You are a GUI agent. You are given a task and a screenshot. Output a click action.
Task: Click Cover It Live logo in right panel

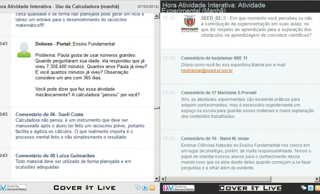click(250, 188)
